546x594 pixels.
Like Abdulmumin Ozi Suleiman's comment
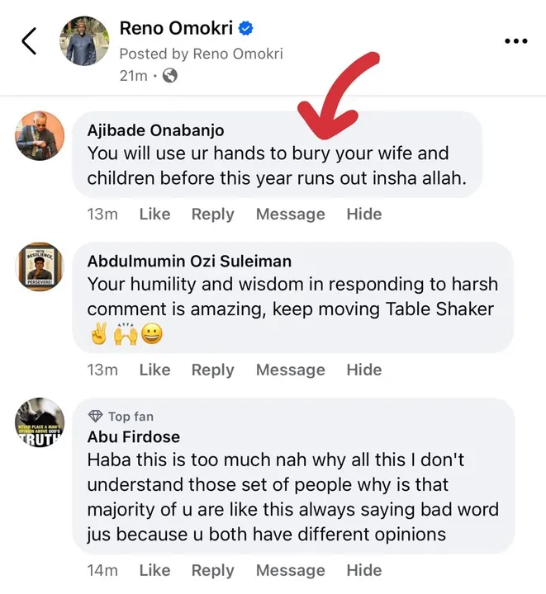coord(154,370)
